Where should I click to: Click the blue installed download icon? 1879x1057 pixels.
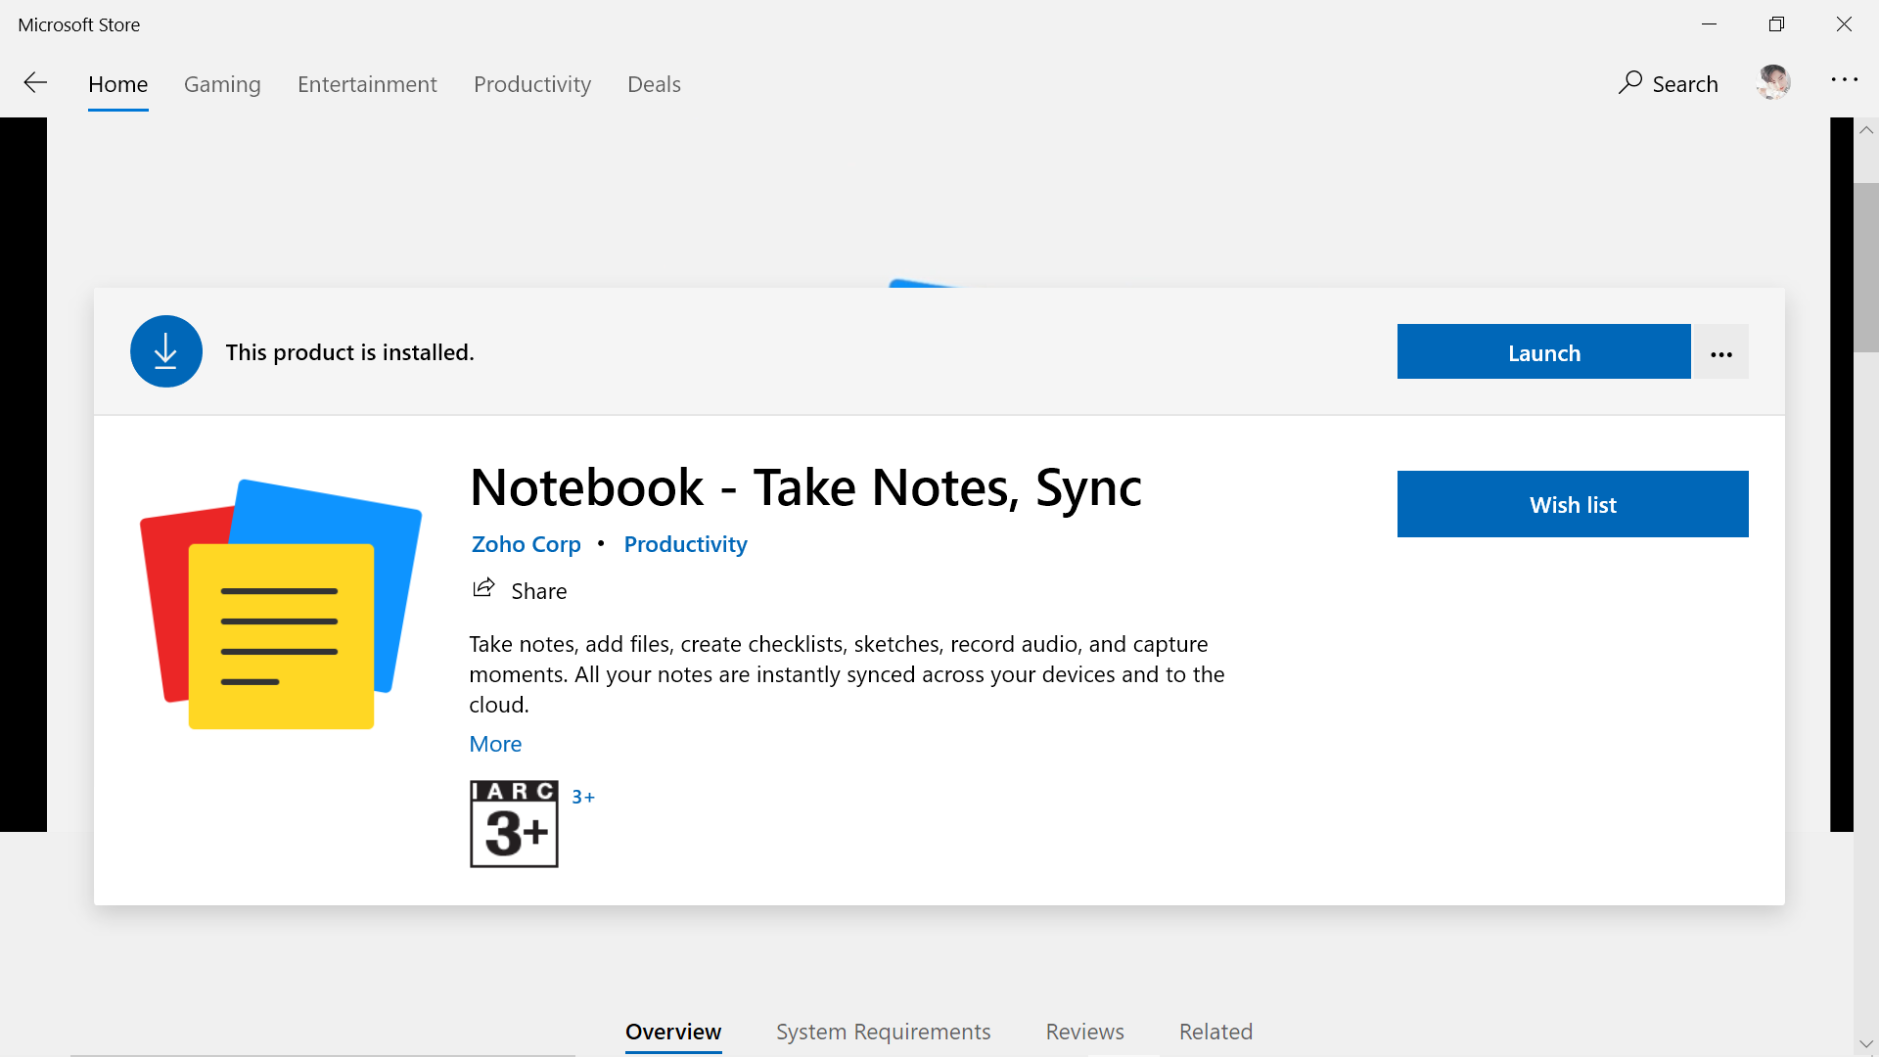(166, 351)
